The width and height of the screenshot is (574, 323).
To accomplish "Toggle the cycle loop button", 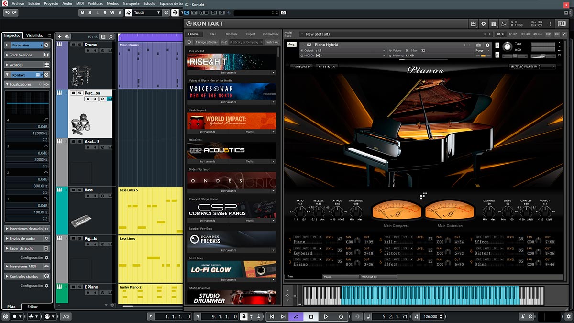I will 296,317.
